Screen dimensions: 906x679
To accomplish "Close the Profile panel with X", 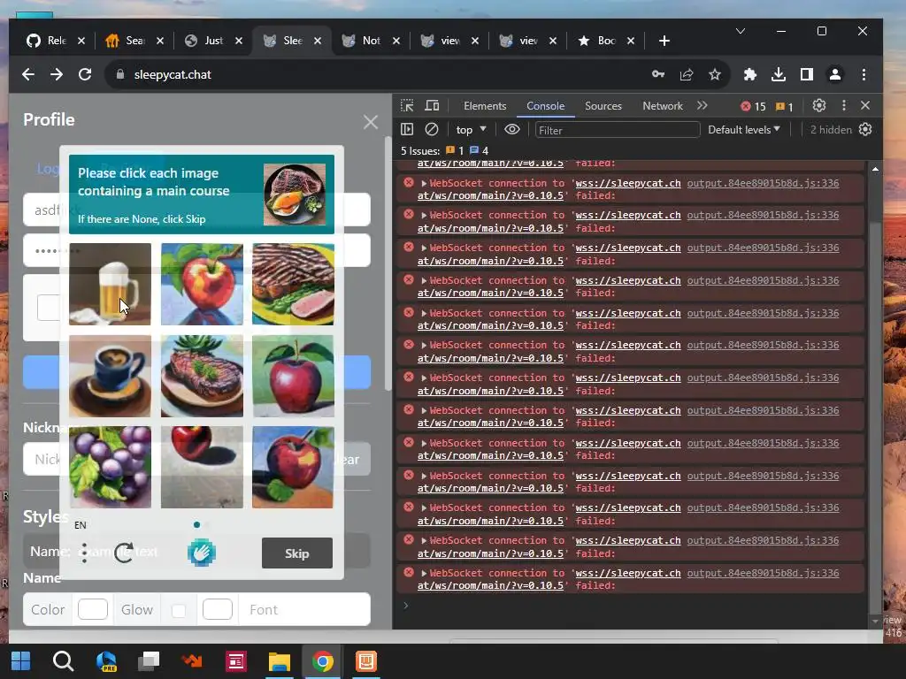I will [x=371, y=122].
